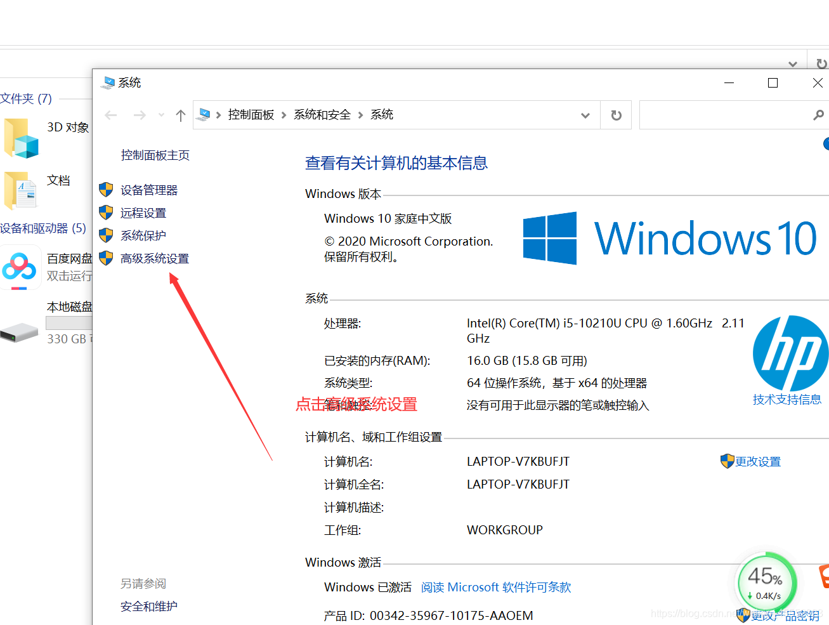Click the computer icon in the address bar
The image size is (829, 625).
tap(204, 114)
